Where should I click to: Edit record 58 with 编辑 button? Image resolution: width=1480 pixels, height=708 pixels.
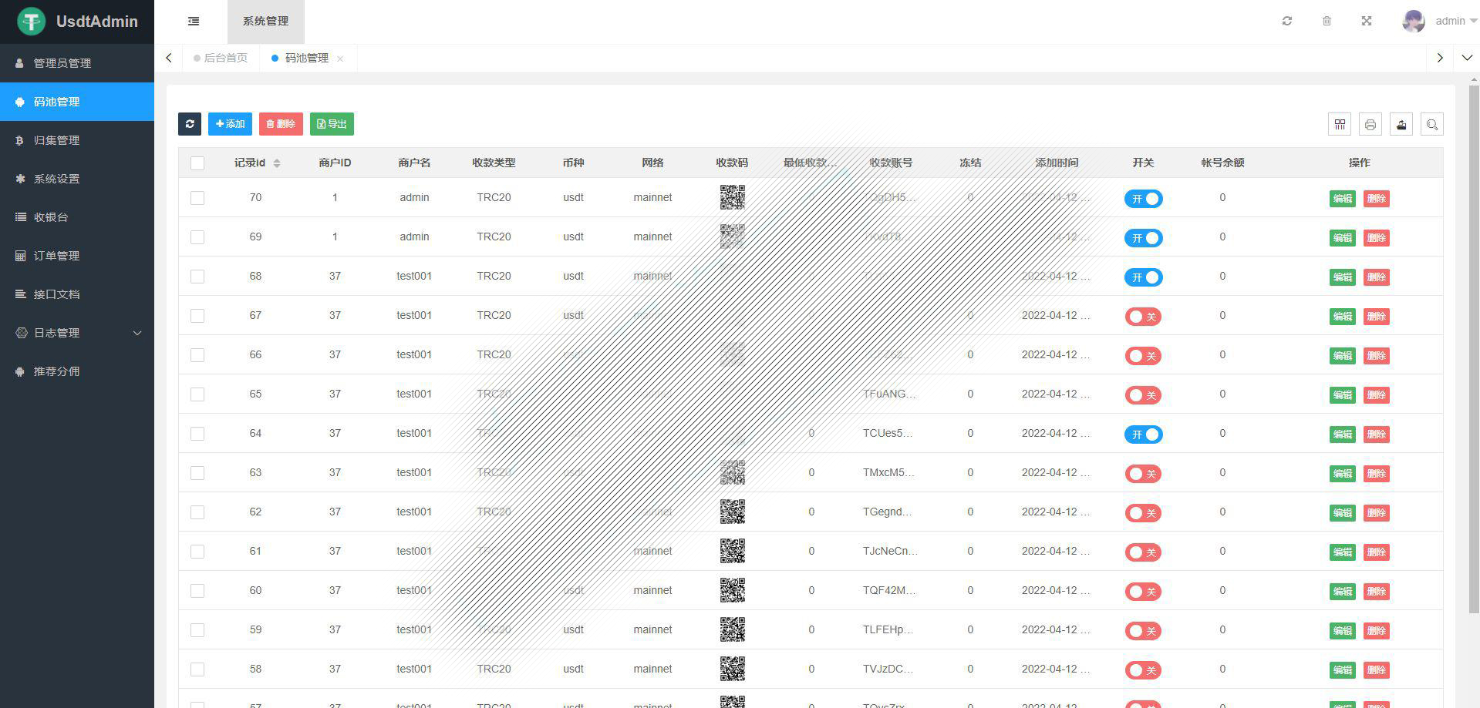(1343, 670)
